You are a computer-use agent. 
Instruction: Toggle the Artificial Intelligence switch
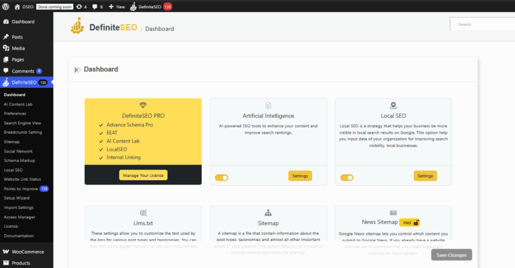click(x=221, y=178)
